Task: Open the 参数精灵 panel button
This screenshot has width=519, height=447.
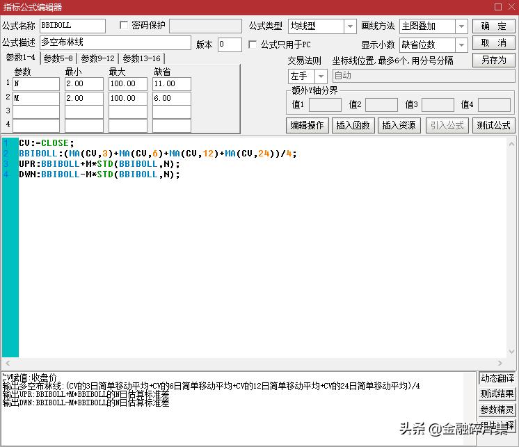Action: pos(497,409)
